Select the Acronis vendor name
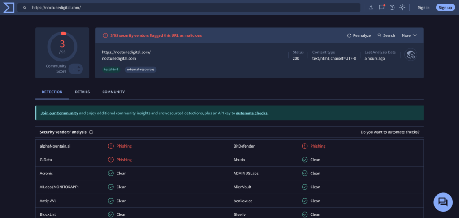 [x=46, y=173]
